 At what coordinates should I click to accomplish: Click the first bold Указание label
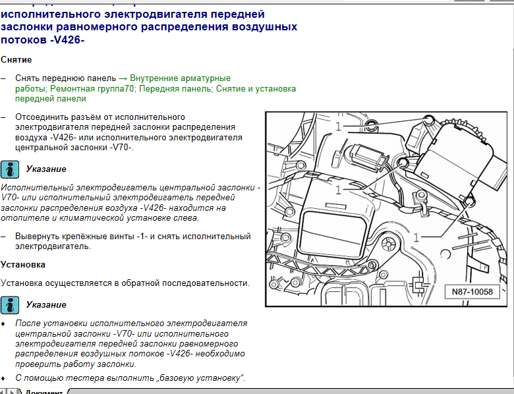pyautogui.click(x=46, y=169)
